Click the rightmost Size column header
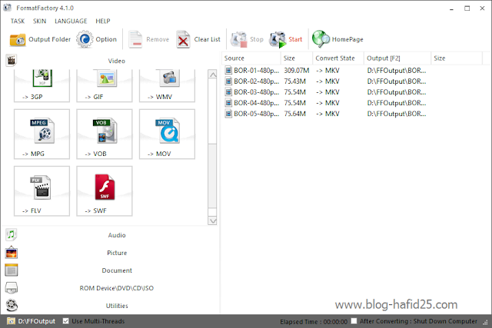492x328 pixels. click(x=456, y=58)
